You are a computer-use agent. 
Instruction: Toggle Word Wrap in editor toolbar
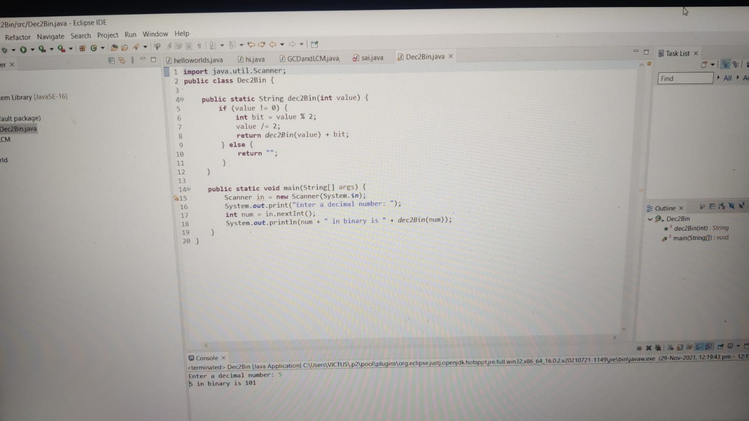click(x=178, y=46)
